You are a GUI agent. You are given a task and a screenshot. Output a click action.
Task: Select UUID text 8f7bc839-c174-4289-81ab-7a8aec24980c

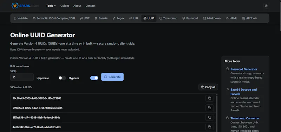(x=37, y=118)
